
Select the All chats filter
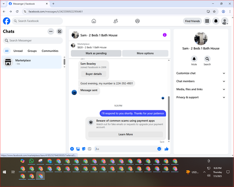[x=7, y=51]
